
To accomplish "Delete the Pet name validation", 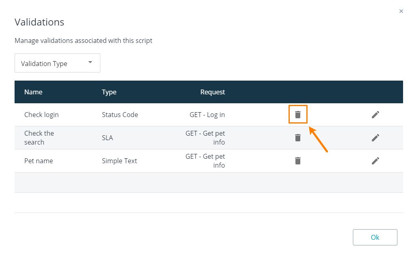I will point(297,161).
